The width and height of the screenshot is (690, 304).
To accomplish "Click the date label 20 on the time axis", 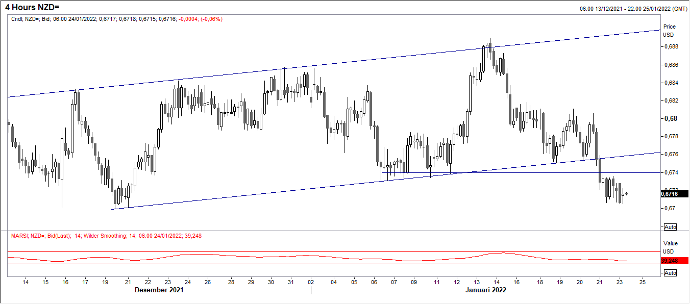I will pyautogui.click(x=580, y=282).
